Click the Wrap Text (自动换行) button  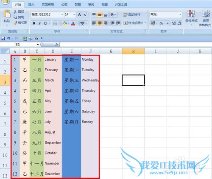coord(131,14)
